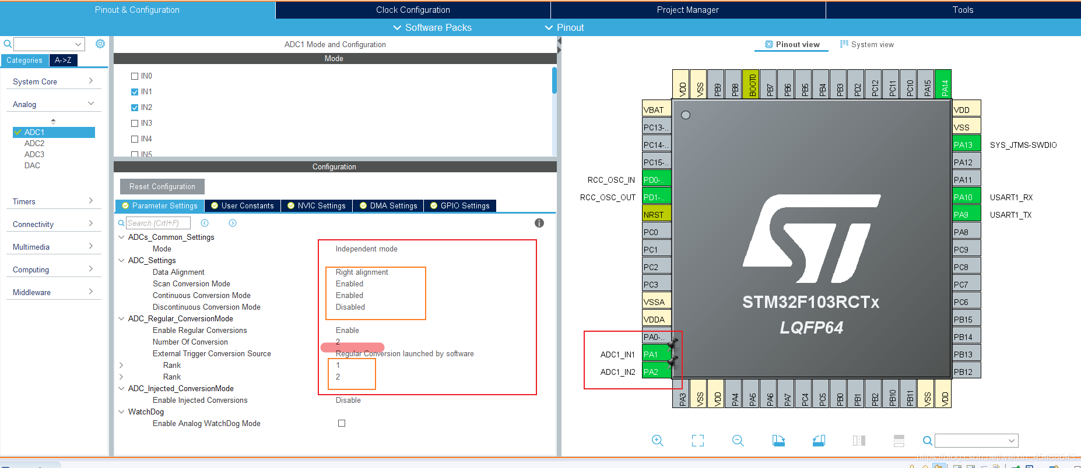
Task: Collapse ADCs_Common_Settings group
Action: click(121, 237)
